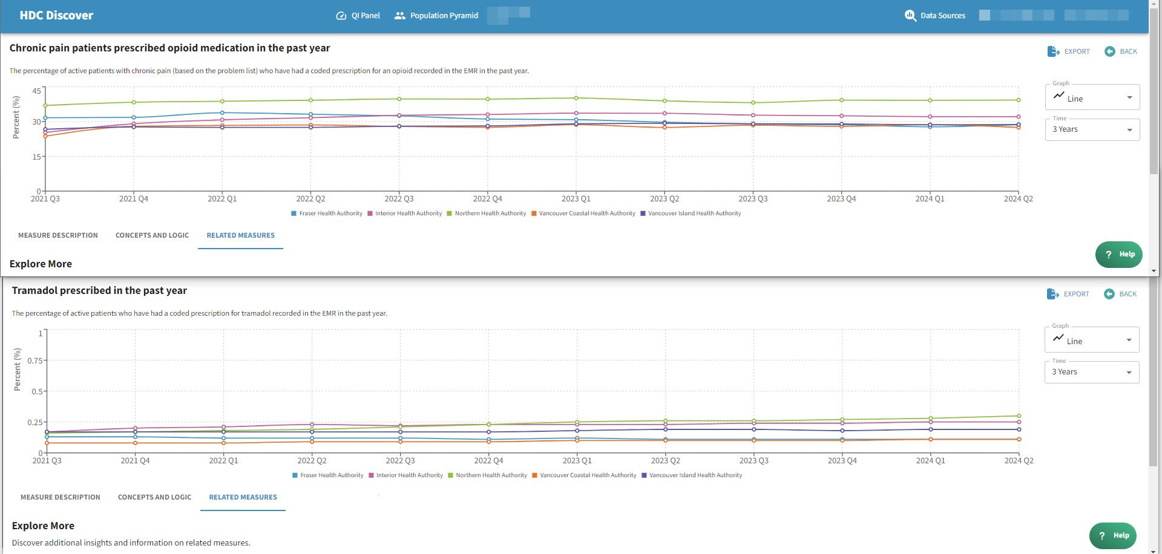This screenshot has width=1162, height=554.
Task: Click the Data Sources search icon
Action: click(910, 16)
